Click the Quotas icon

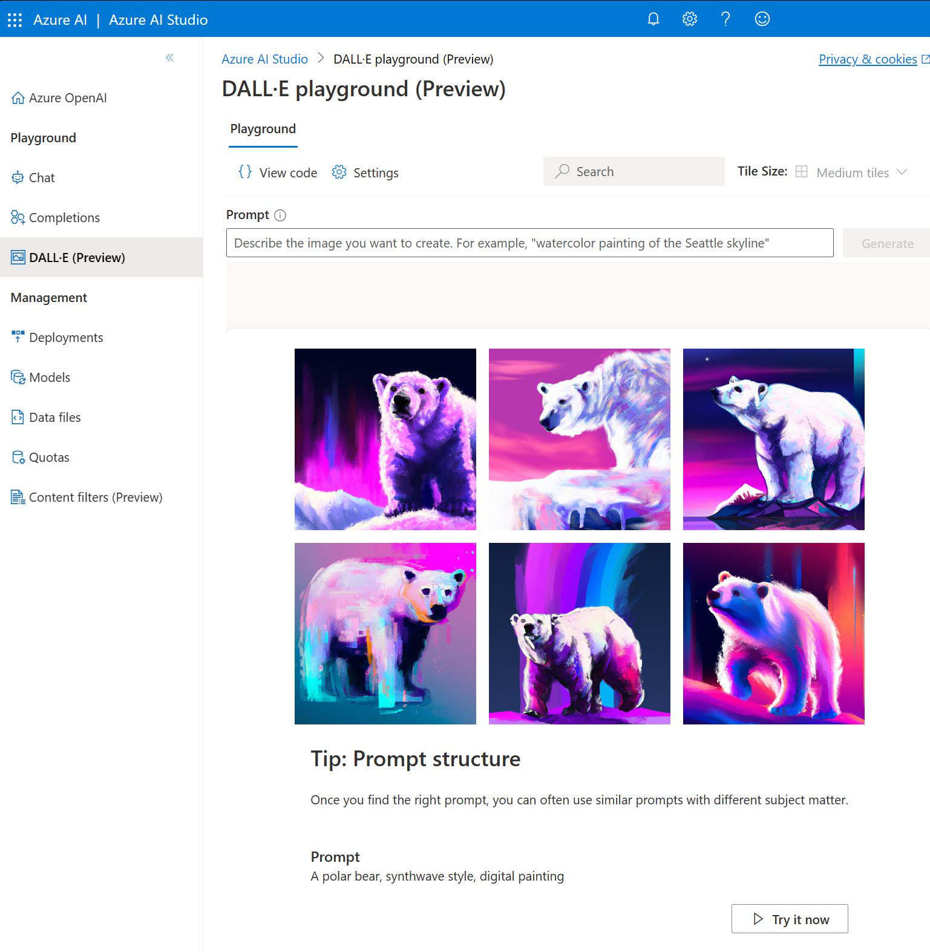pyautogui.click(x=18, y=458)
